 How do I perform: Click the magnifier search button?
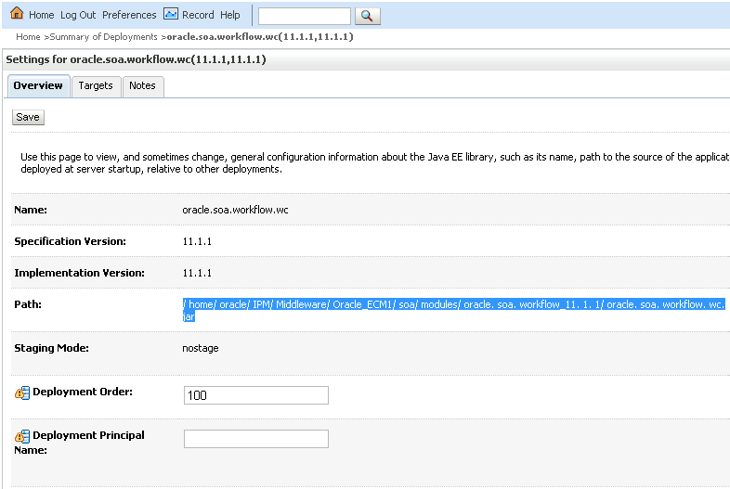pyautogui.click(x=368, y=16)
